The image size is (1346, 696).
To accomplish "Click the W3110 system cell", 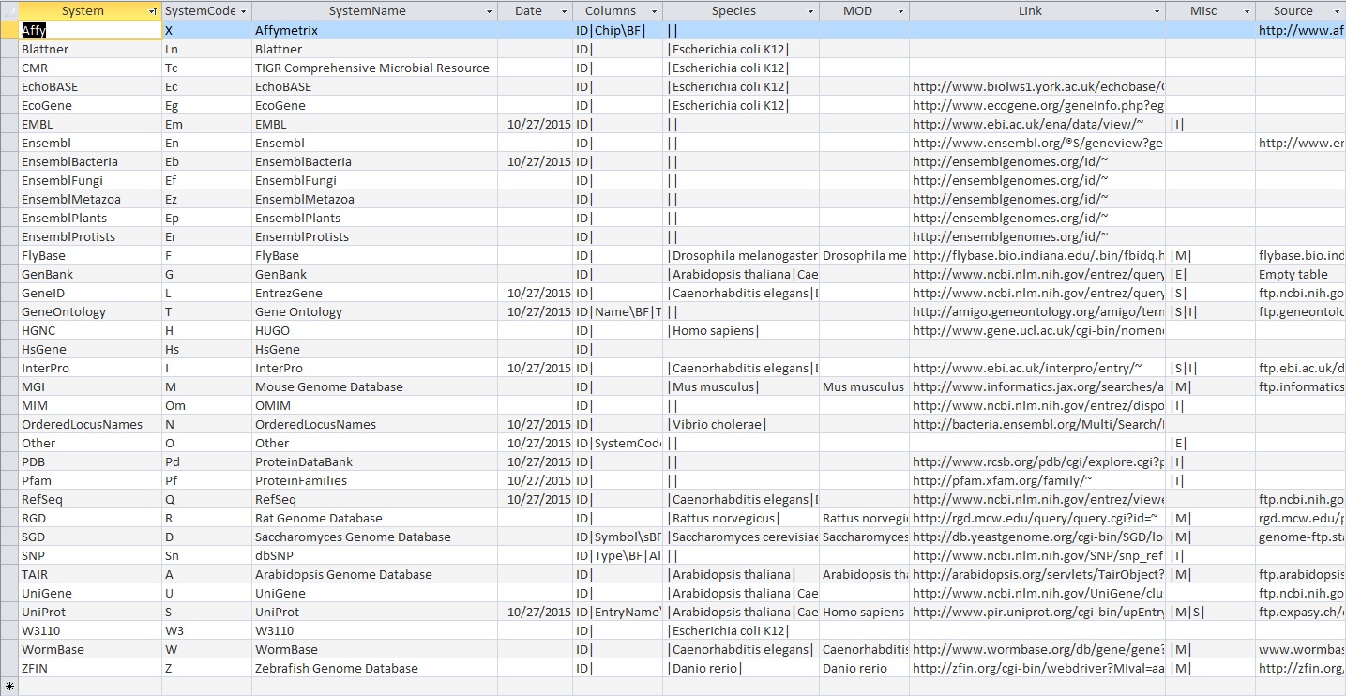I will coord(90,630).
